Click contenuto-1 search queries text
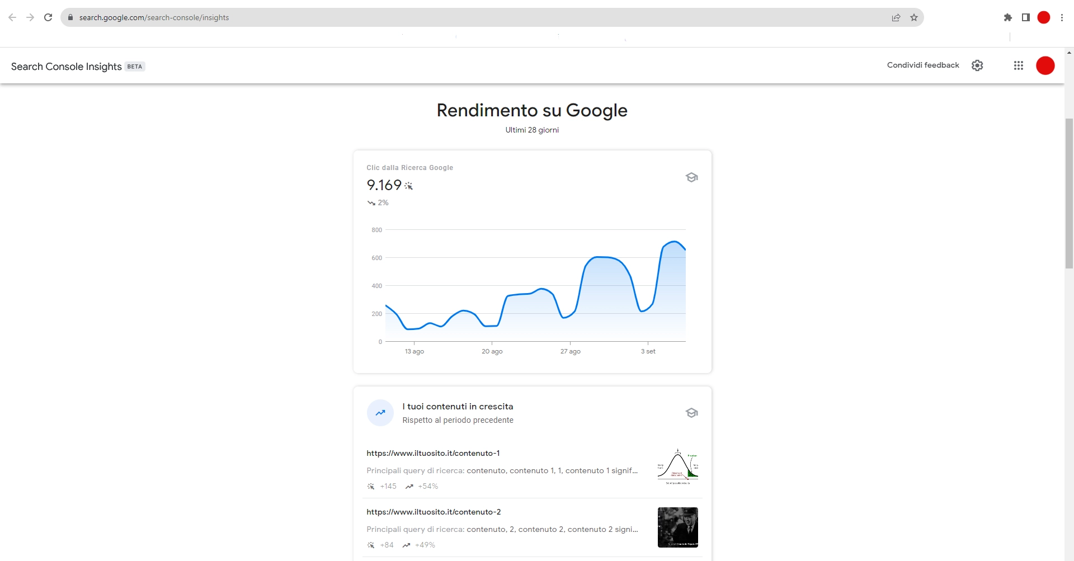The image size is (1074, 561). point(502,470)
